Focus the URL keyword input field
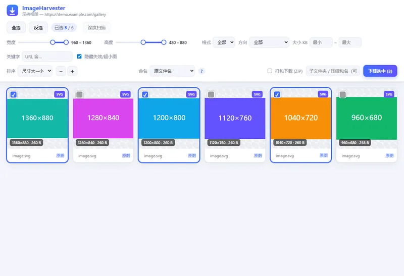 click(x=47, y=57)
